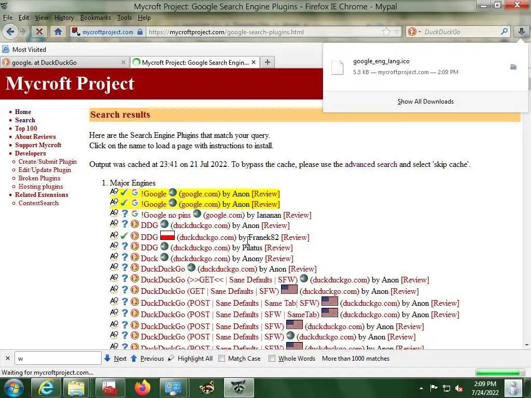Open the Help menu
The width and height of the screenshot is (531, 398).
144,18
